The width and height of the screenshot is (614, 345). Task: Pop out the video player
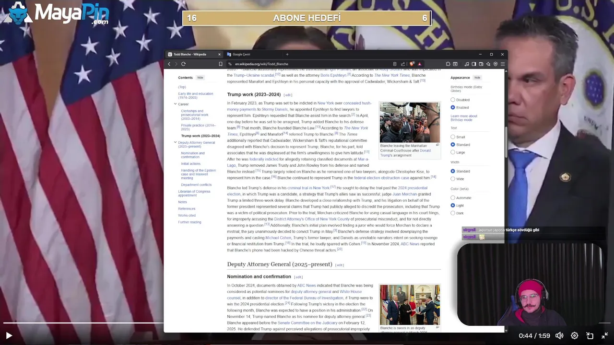pos(590,336)
